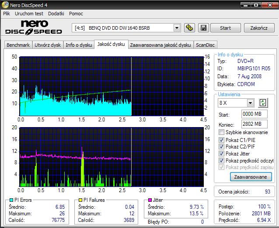Click the date value 7 Aug 2008
This screenshot has width=279, height=228.
click(249, 76)
